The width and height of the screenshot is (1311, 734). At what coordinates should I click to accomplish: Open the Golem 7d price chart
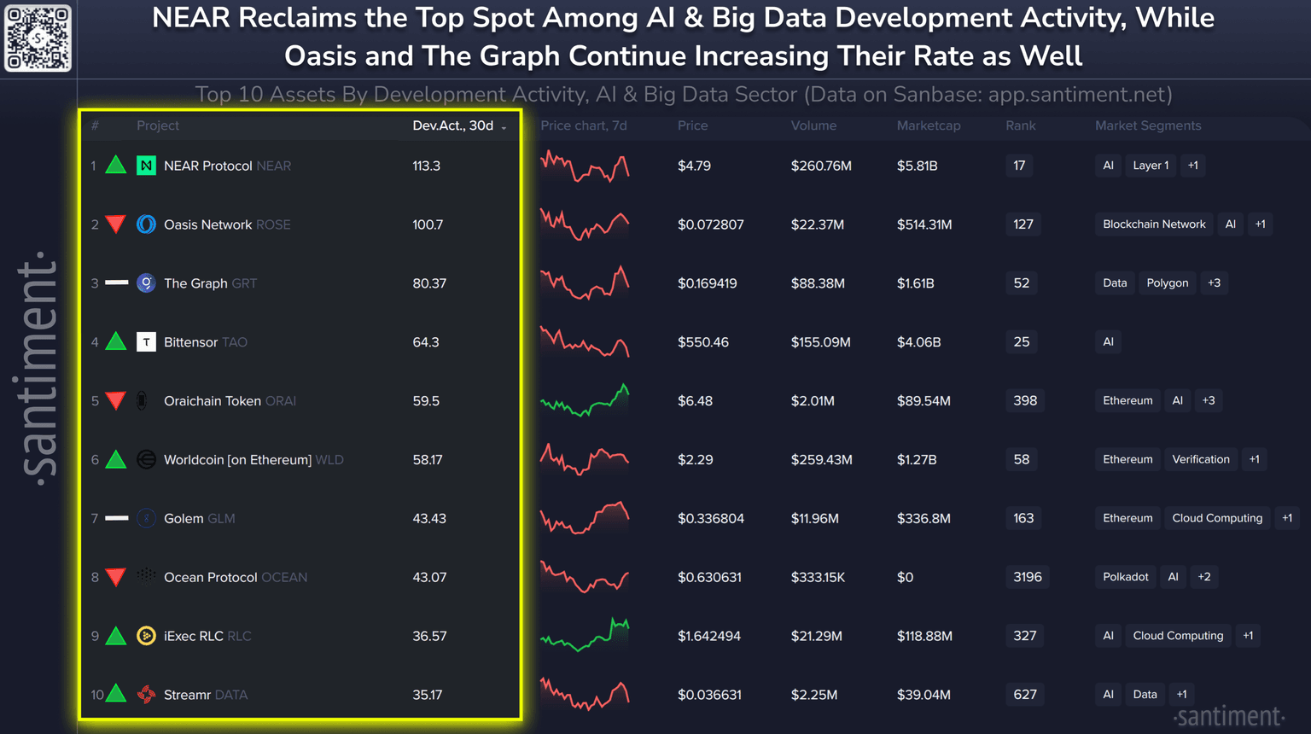[x=585, y=518]
